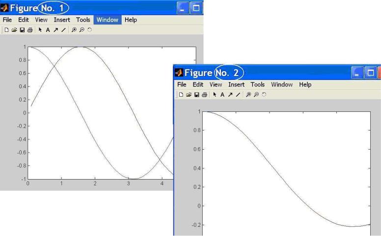Click Print icon in Figure No. 2 toolbar
This screenshot has height=236, width=381.
205,95
